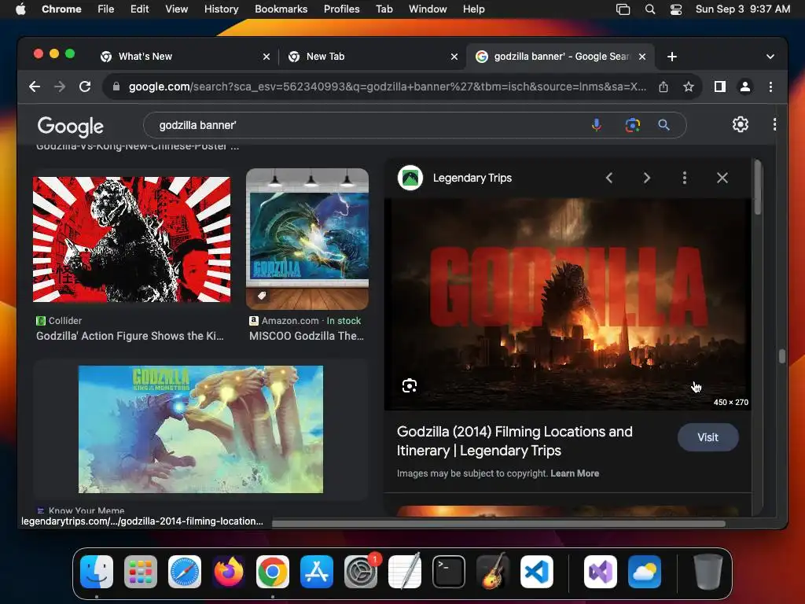Open Terminal from the dock

tap(449, 572)
